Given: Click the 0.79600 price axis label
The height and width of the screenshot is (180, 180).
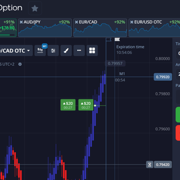Looking at the screenshot, I should pyautogui.click(x=163, y=129).
